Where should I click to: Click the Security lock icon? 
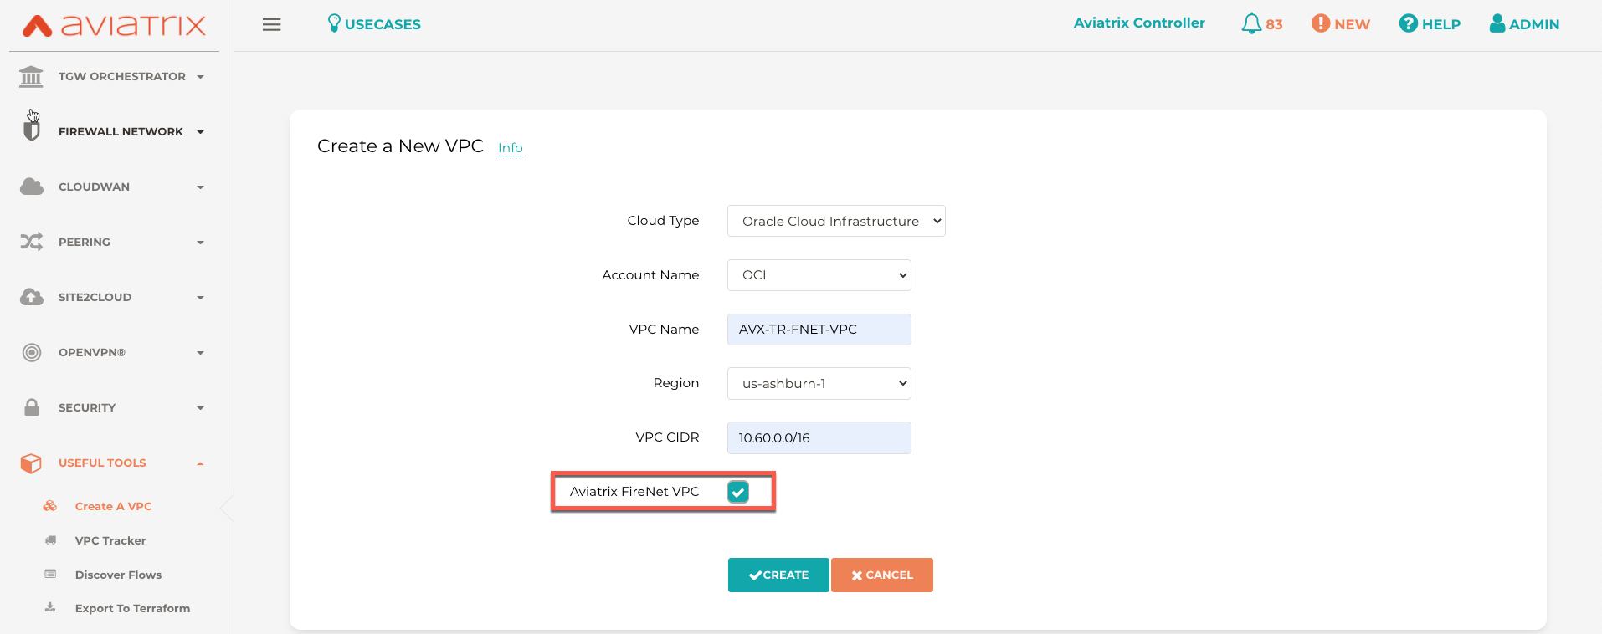pyautogui.click(x=32, y=407)
